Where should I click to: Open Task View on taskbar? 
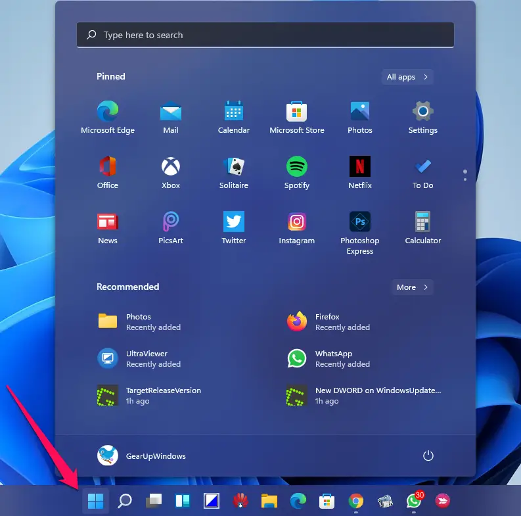[154, 501]
